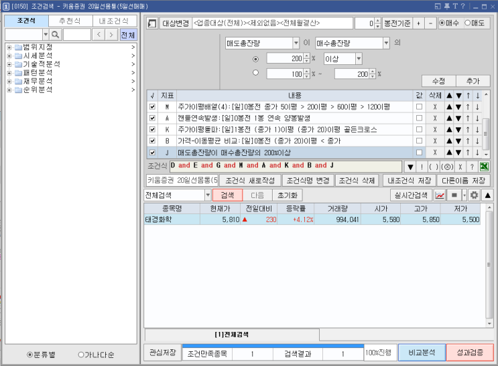This screenshot has width=498, height=366.
Task: Click the magnifier search icon in left panel
Action: pos(55,35)
